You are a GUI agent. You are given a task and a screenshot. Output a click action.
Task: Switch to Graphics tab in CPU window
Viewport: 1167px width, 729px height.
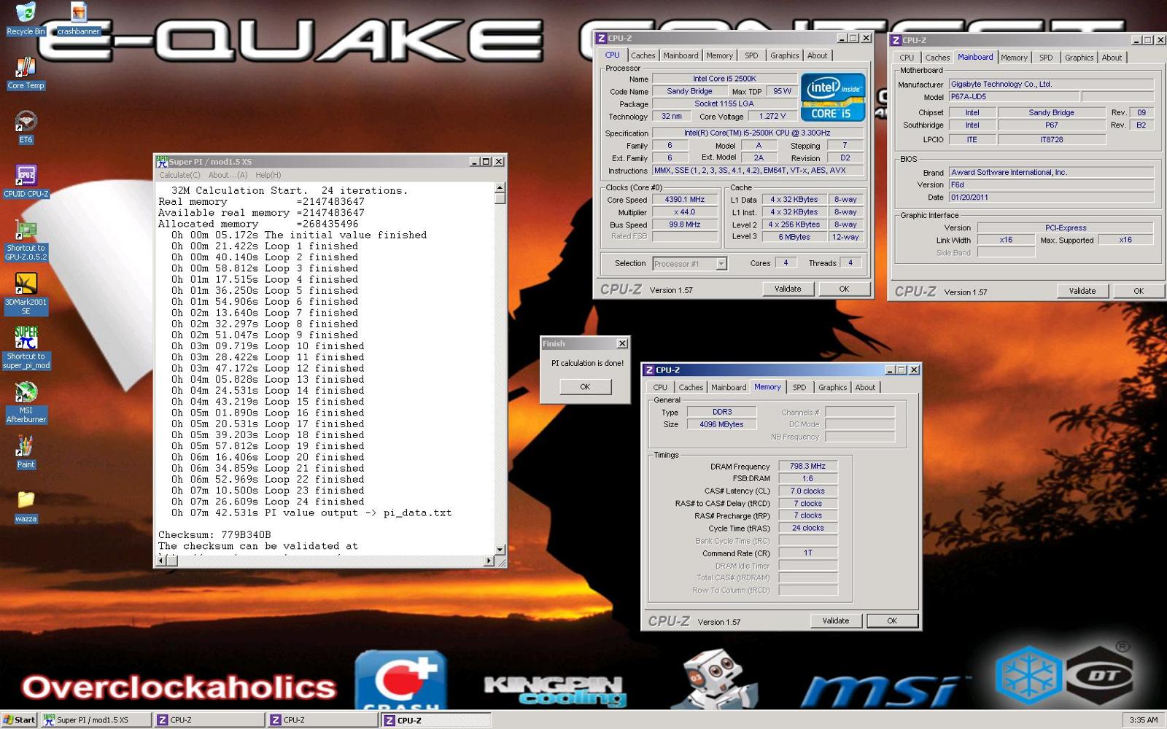(784, 55)
